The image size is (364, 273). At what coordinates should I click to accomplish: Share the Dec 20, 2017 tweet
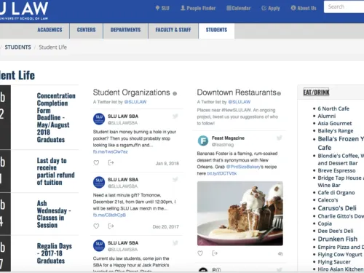click(111, 226)
